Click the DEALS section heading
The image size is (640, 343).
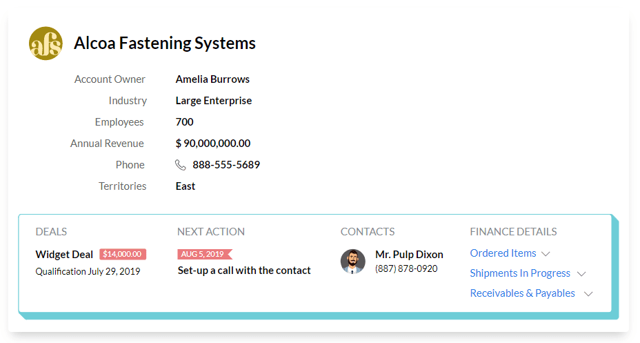pos(51,231)
